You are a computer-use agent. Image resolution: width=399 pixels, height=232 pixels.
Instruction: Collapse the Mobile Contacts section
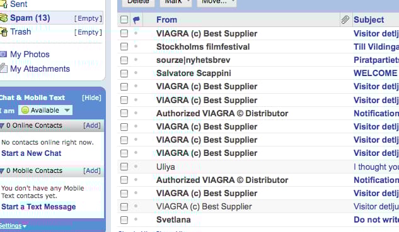(x=2, y=171)
